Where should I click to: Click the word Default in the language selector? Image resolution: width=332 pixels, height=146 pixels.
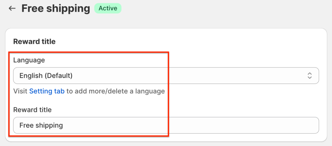(x=58, y=76)
